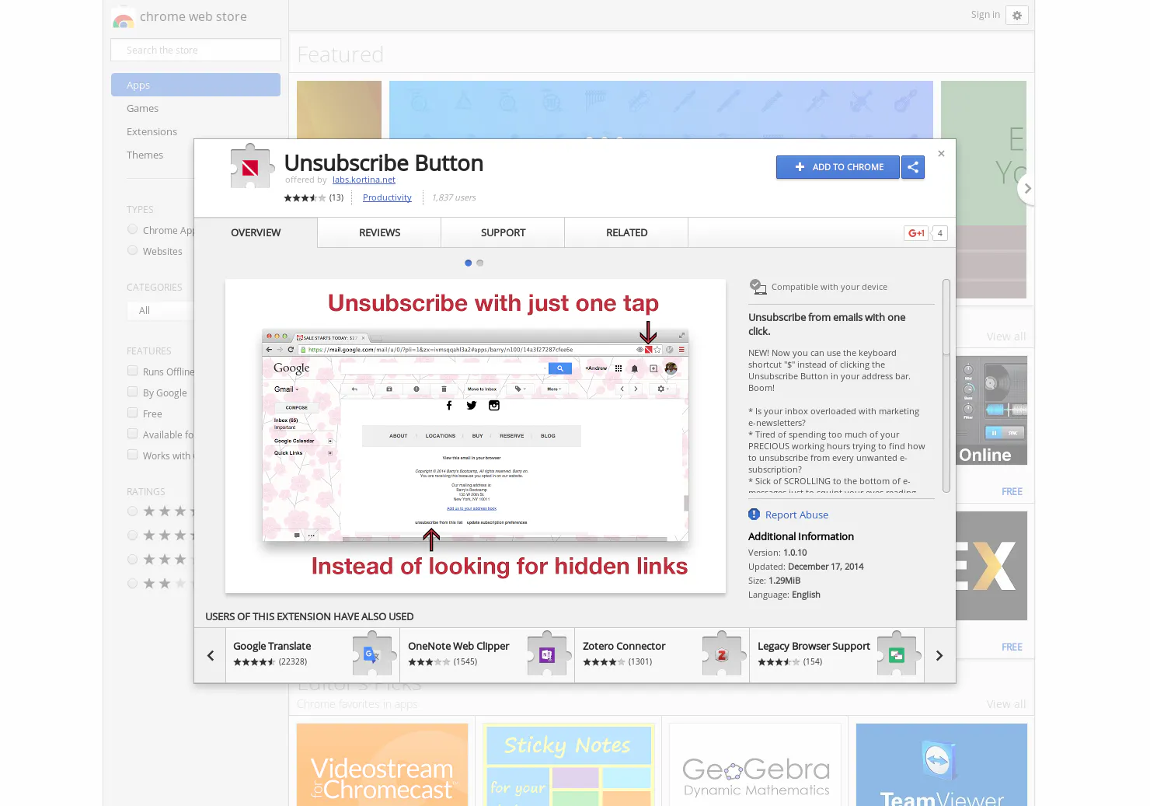This screenshot has height=806, width=1150.
Task: Open labs.kortina.net developer link
Action: pyautogui.click(x=364, y=180)
